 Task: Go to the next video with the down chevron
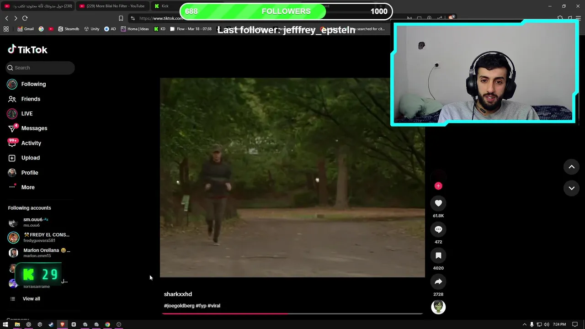pyautogui.click(x=571, y=188)
